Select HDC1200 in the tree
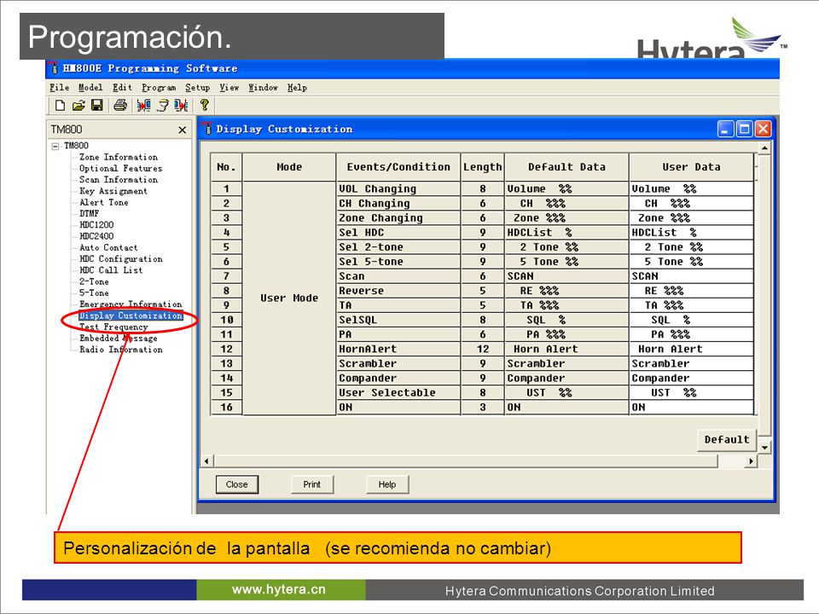819x614 pixels. click(x=96, y=225)
